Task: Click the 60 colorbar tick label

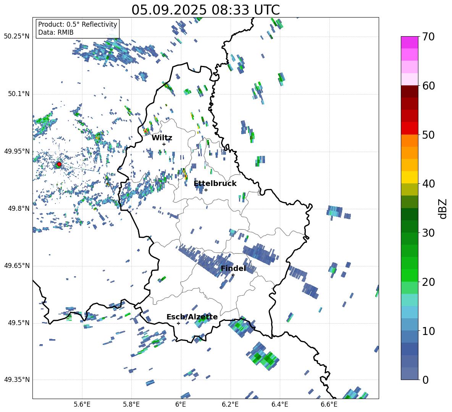Action: click(x=428, y=86)
